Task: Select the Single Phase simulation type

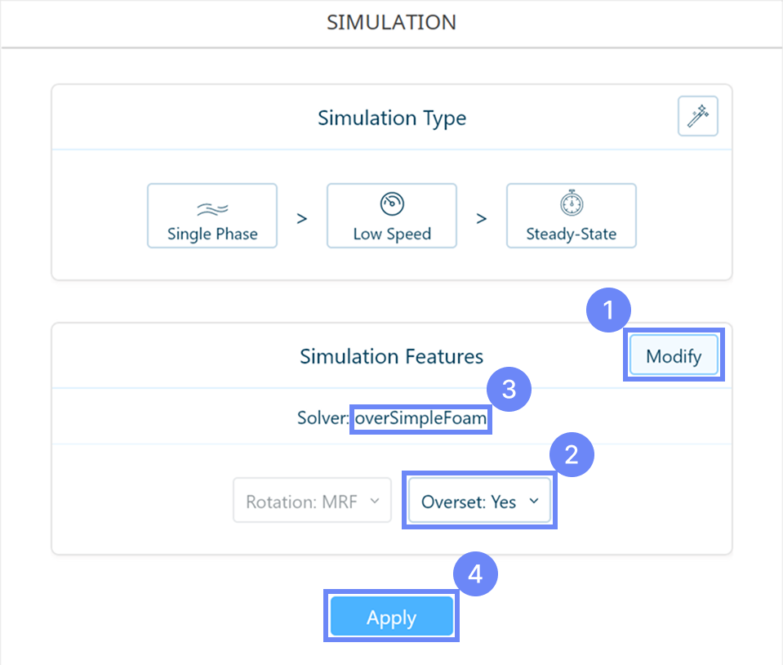Action: 211,216
